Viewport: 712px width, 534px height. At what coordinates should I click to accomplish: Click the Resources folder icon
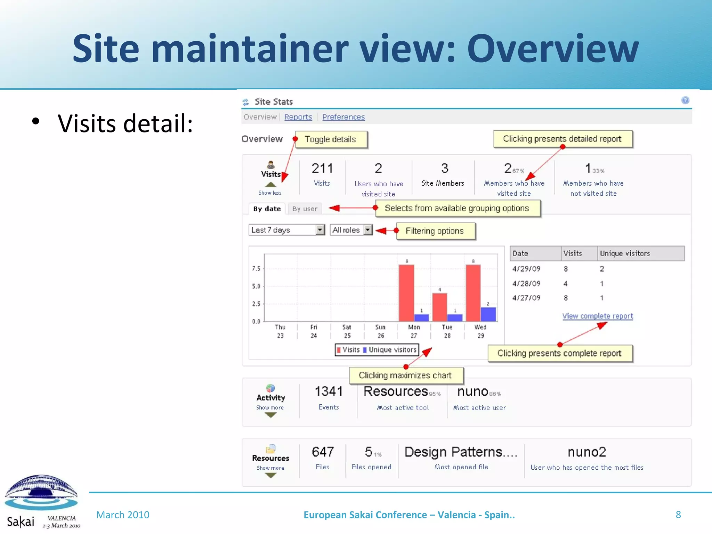pos(271,448)
